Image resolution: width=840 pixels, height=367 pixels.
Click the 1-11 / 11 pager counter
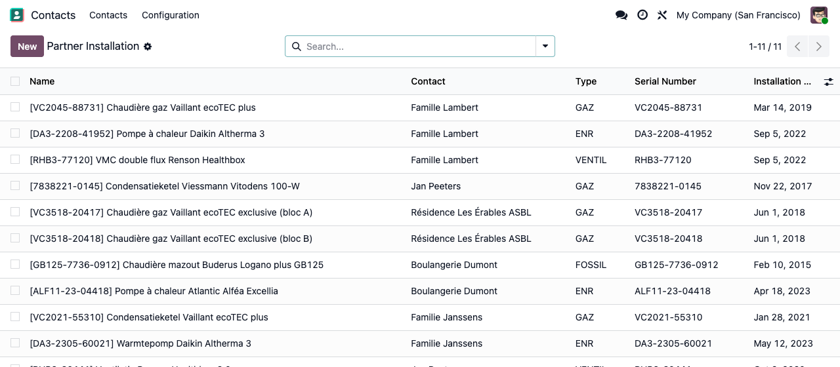[765, 47]
